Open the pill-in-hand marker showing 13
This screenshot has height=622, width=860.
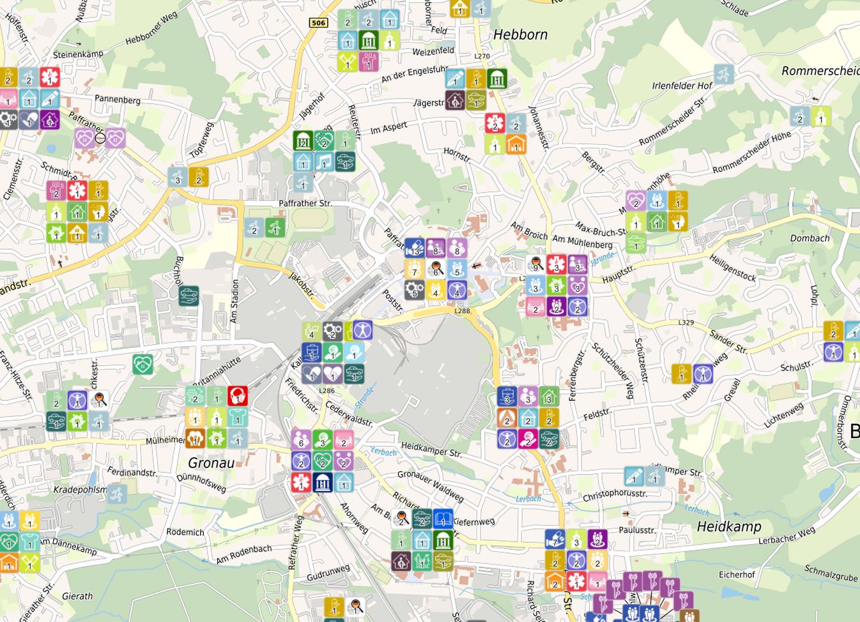pyautogui.click(x=414, y=248)
